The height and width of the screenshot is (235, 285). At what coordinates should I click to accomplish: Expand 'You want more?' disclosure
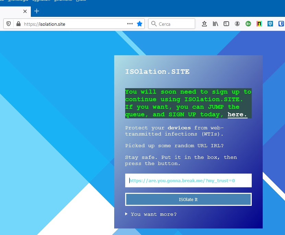tap(151, 214)
